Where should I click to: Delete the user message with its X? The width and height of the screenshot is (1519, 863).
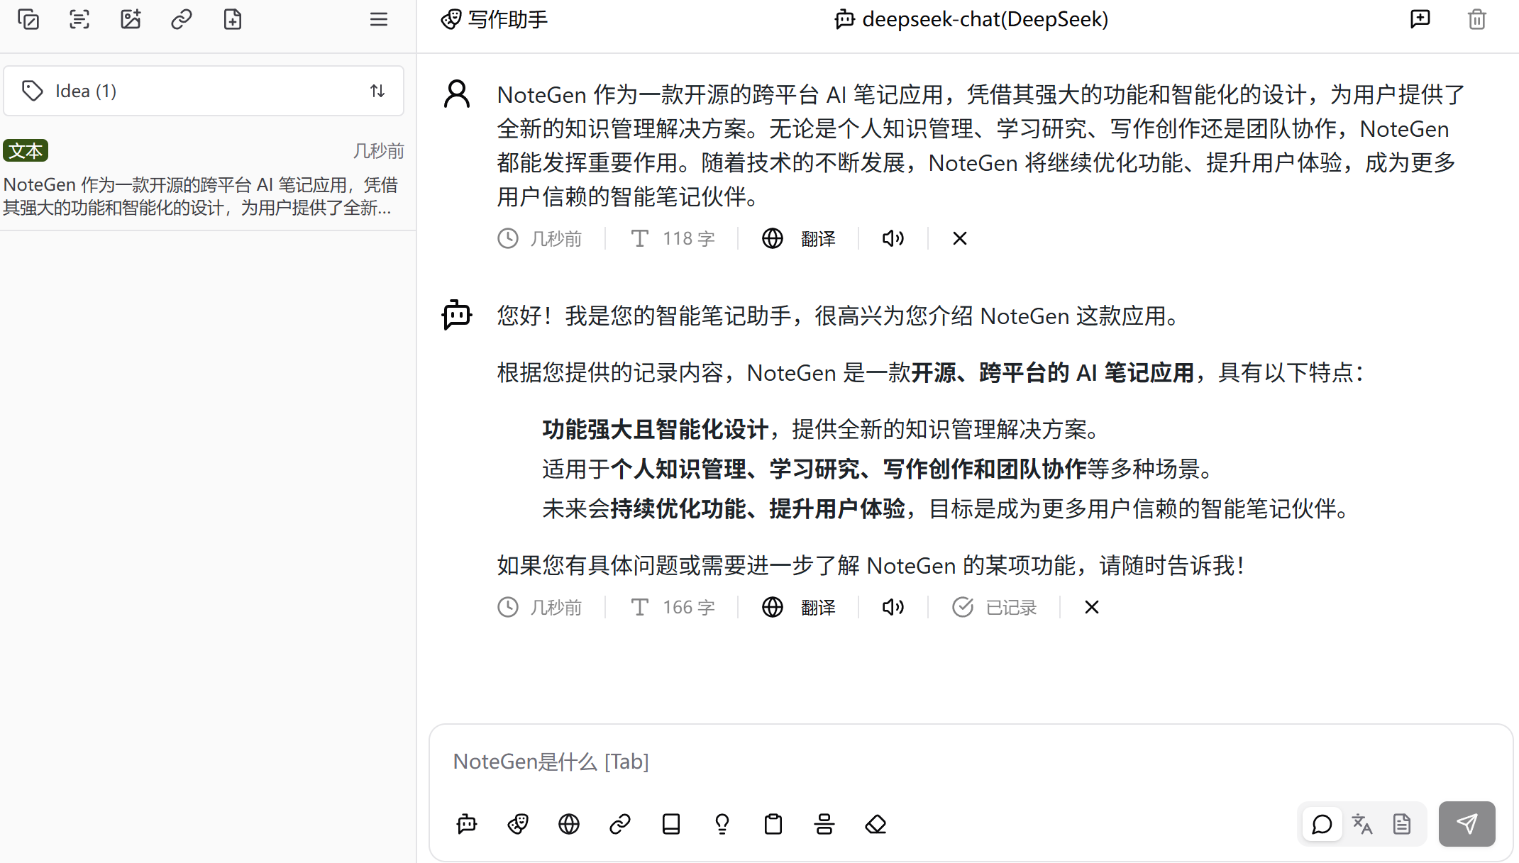tap(960, 239)
